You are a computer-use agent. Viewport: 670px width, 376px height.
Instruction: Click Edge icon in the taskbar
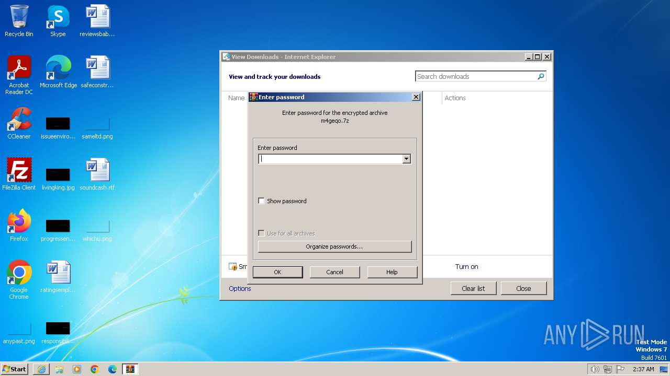click(113, 369)
